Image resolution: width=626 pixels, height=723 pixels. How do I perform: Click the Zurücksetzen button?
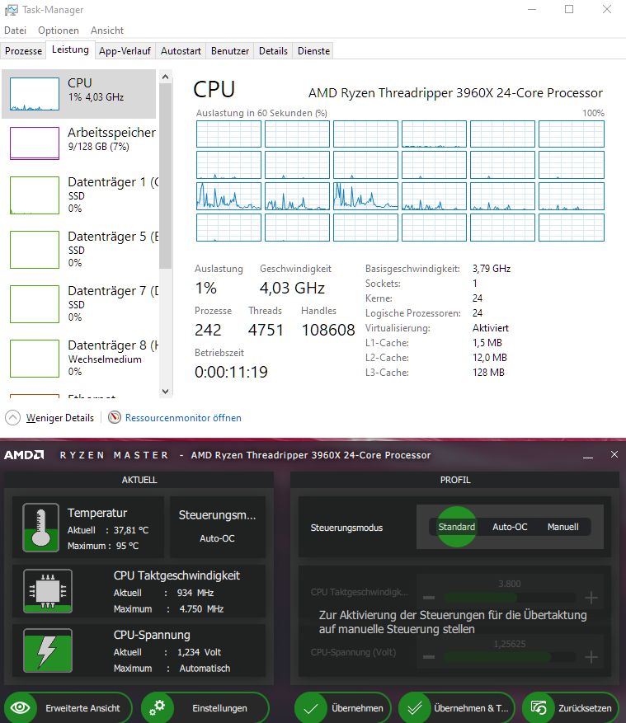click(571, 708)
